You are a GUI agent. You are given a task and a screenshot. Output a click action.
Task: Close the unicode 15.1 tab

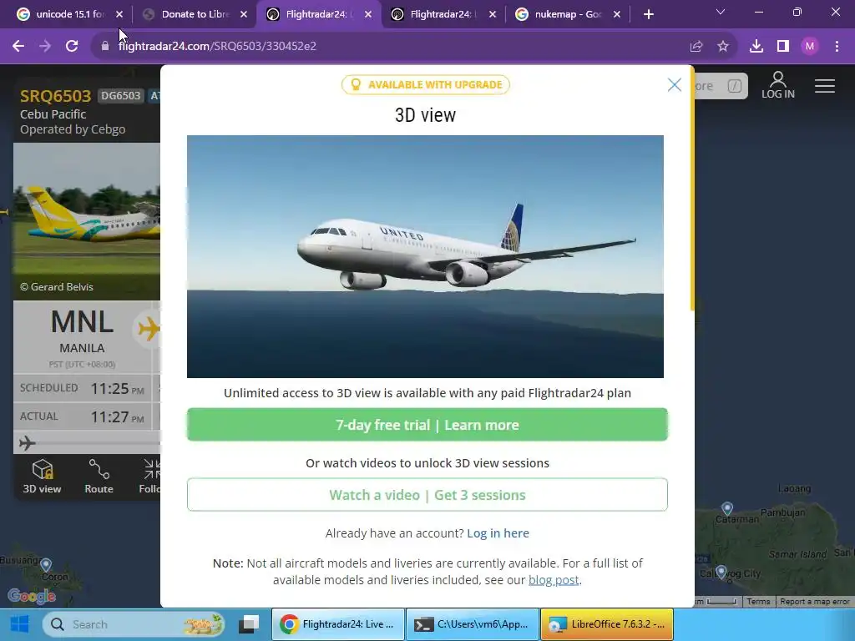(119, 14)
